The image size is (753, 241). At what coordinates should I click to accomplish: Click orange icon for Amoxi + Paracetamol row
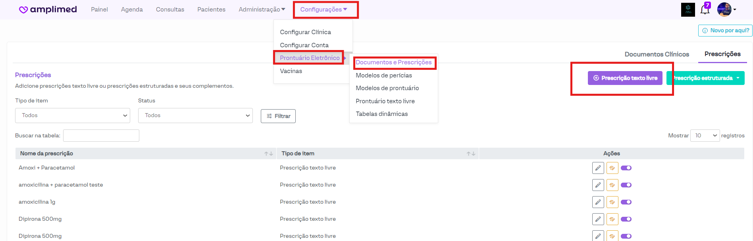[x=612, y=168]
